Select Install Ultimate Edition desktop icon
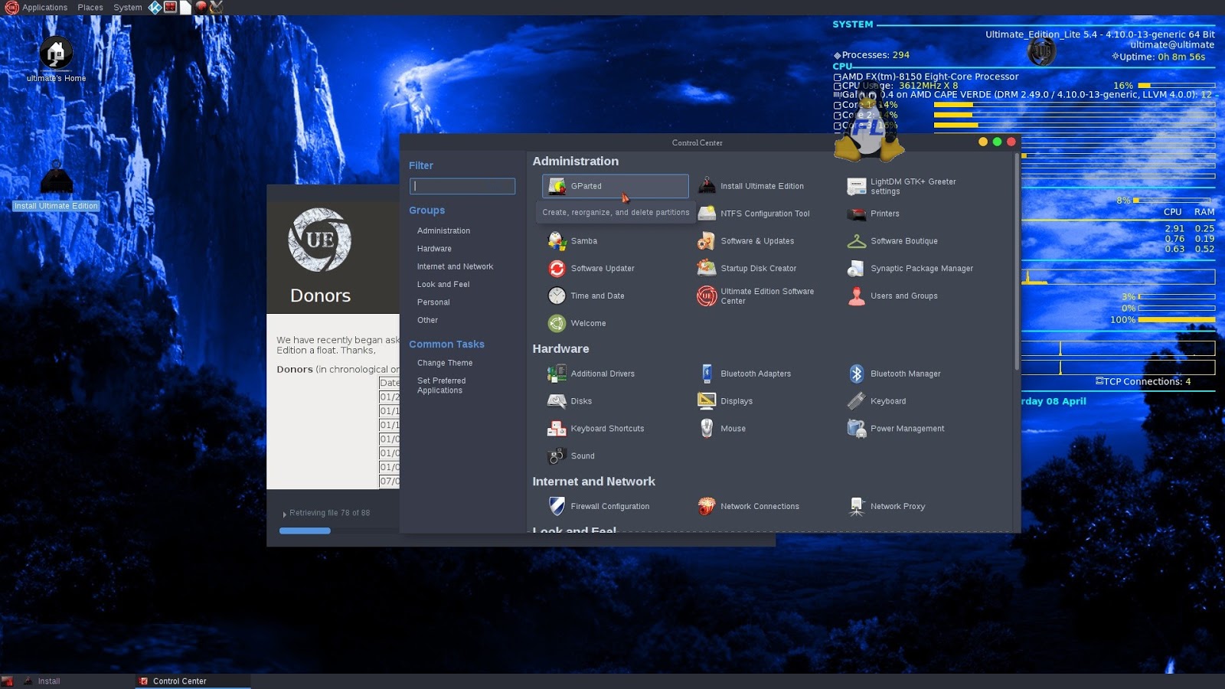The image size is (1225, 689). [57, 184]
